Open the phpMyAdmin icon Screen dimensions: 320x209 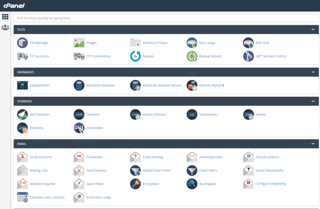tap(22, 85)
